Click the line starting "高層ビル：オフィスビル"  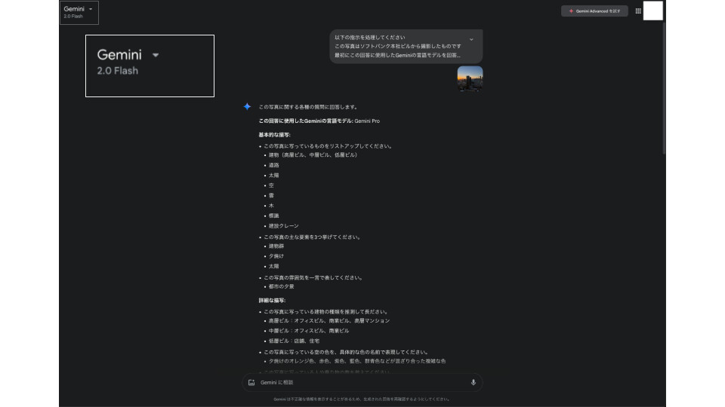pyautogui.click(x=329, y=321)
